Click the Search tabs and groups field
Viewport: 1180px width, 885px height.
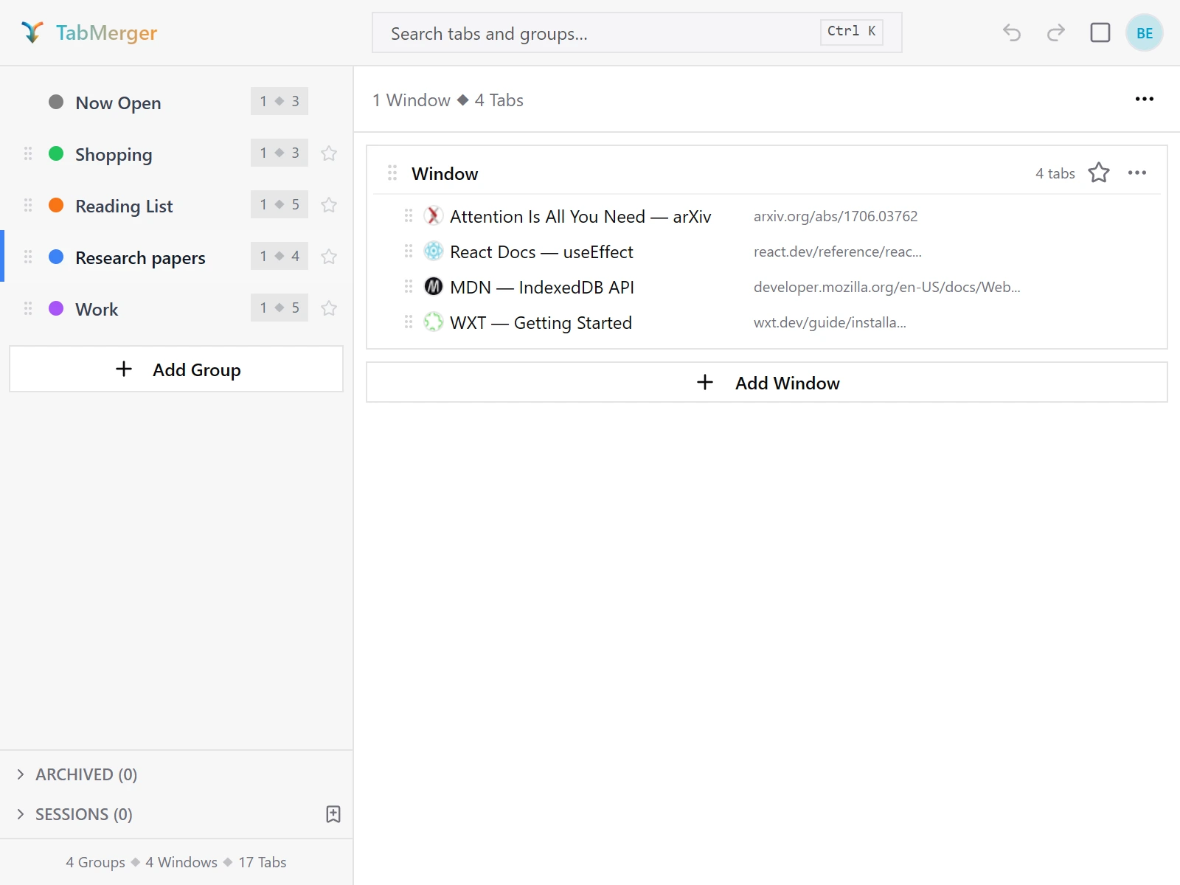click(637, 32)
